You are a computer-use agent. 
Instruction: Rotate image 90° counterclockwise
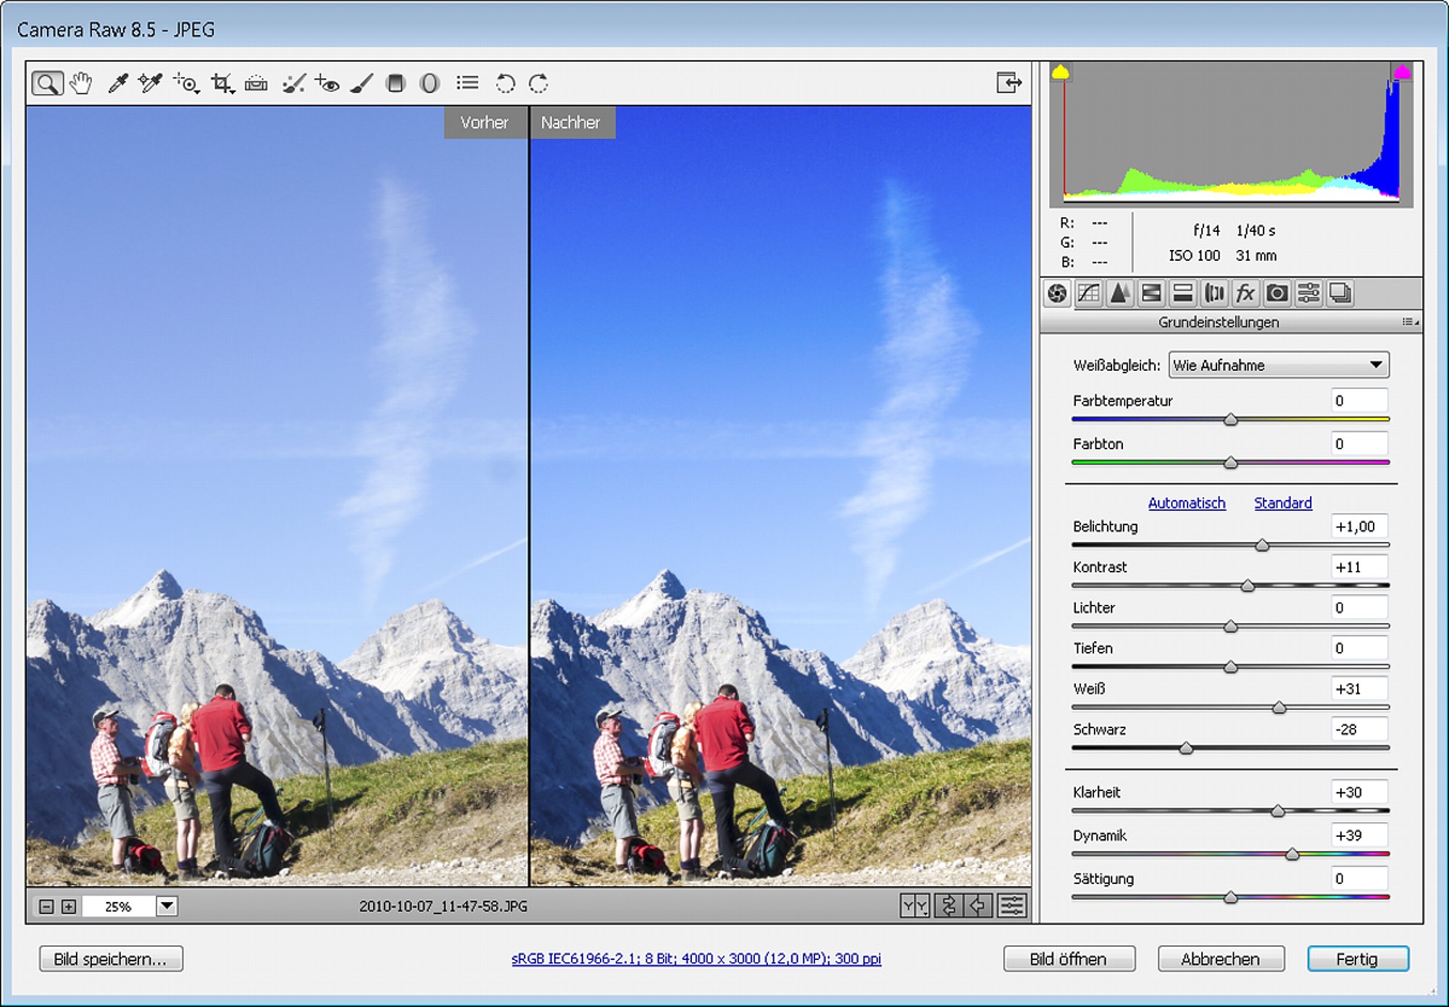(x=505, y=83)
